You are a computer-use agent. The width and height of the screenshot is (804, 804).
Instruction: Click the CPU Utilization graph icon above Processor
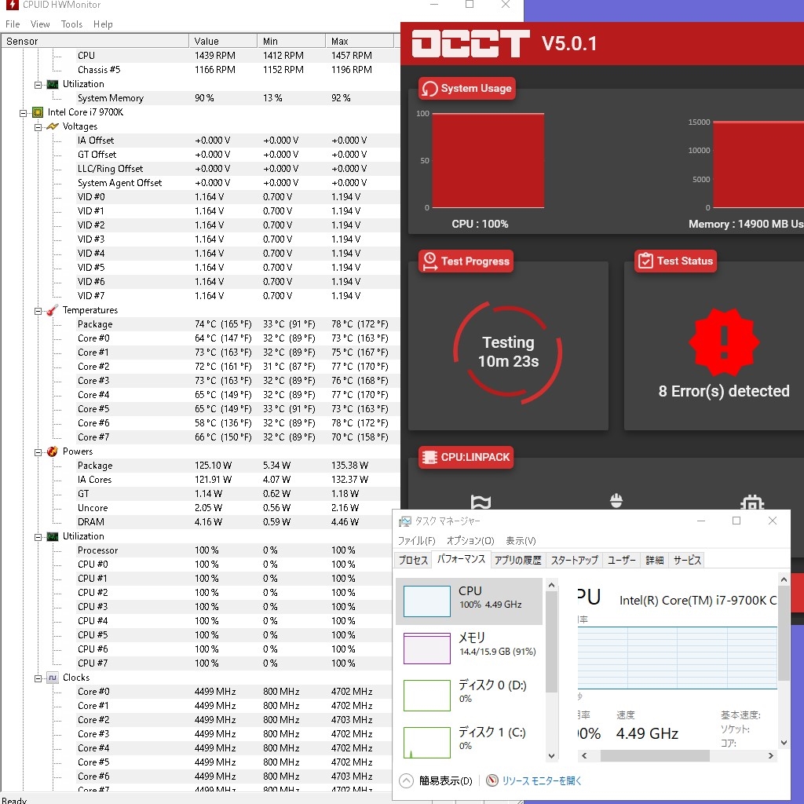click(x=53, y=536)
